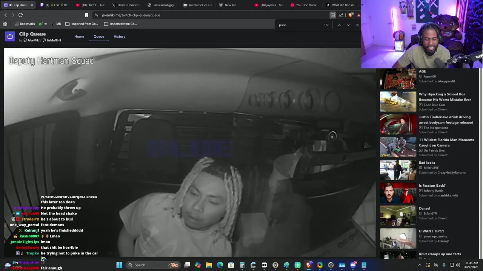Open Notepad from the taskbar
This screenshot has width=483, height=271.
364,265
